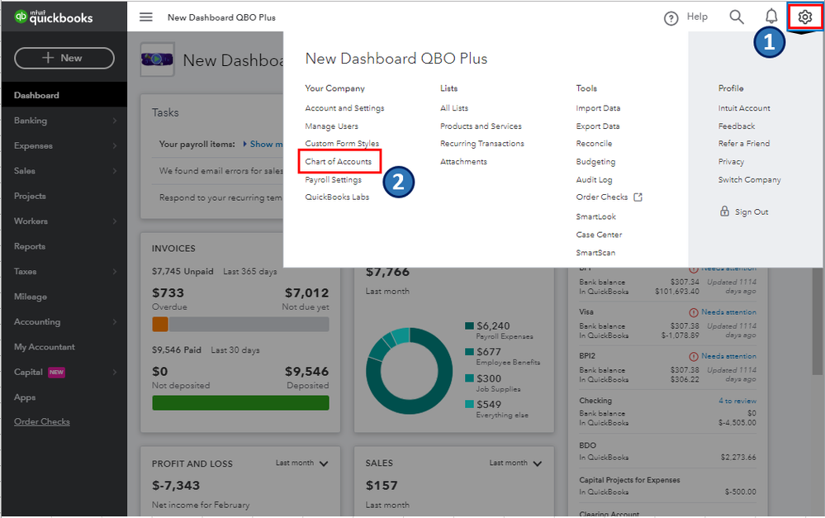825x518 pixels.
Task: Click the Order Checks external link icon
Action: (638, 197)
